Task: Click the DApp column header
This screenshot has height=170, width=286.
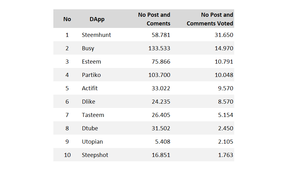Action: 97,19
